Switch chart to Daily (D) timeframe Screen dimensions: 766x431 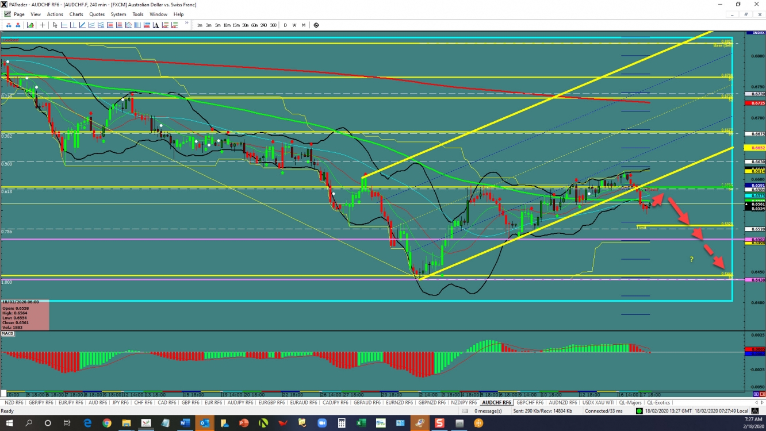(285, 25)
